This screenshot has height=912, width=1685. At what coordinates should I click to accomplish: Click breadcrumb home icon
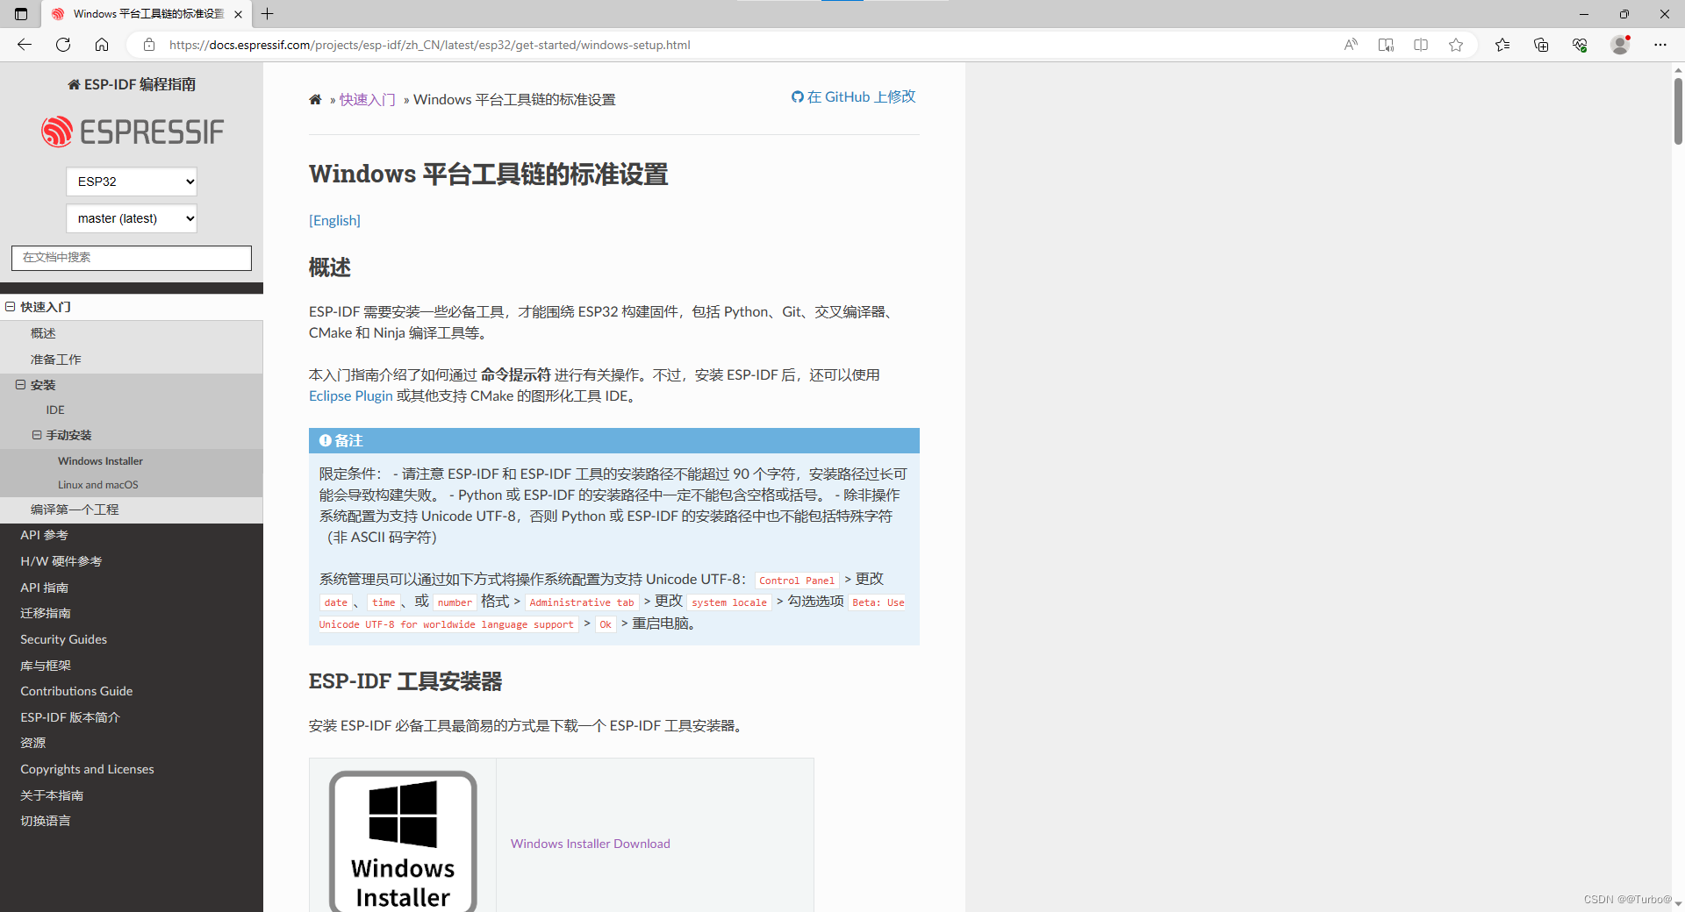[x=315, y=100]
